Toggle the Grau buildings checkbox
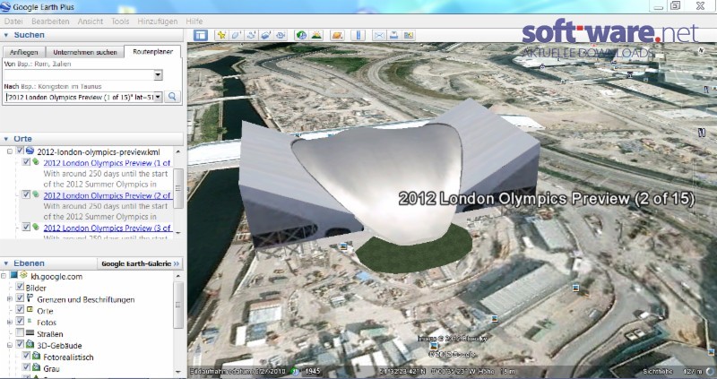 [x=26, y=367]
